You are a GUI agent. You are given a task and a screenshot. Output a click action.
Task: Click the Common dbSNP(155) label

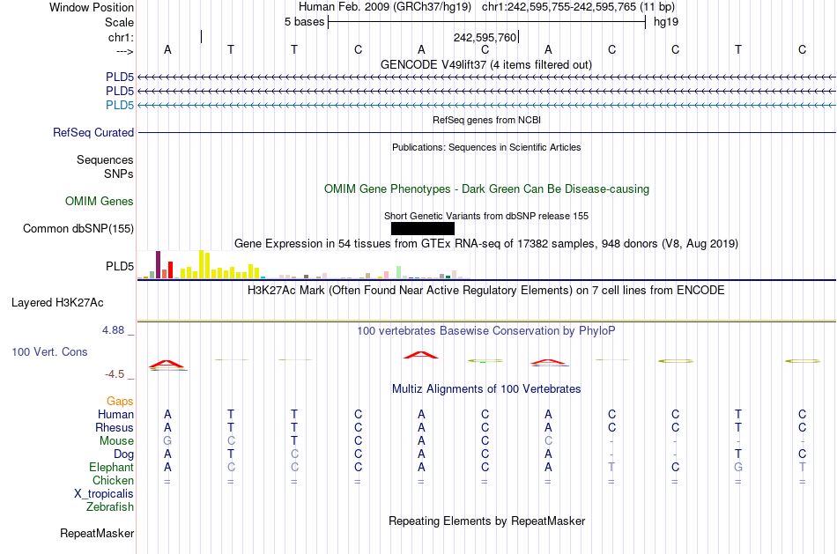click(78, 228)
